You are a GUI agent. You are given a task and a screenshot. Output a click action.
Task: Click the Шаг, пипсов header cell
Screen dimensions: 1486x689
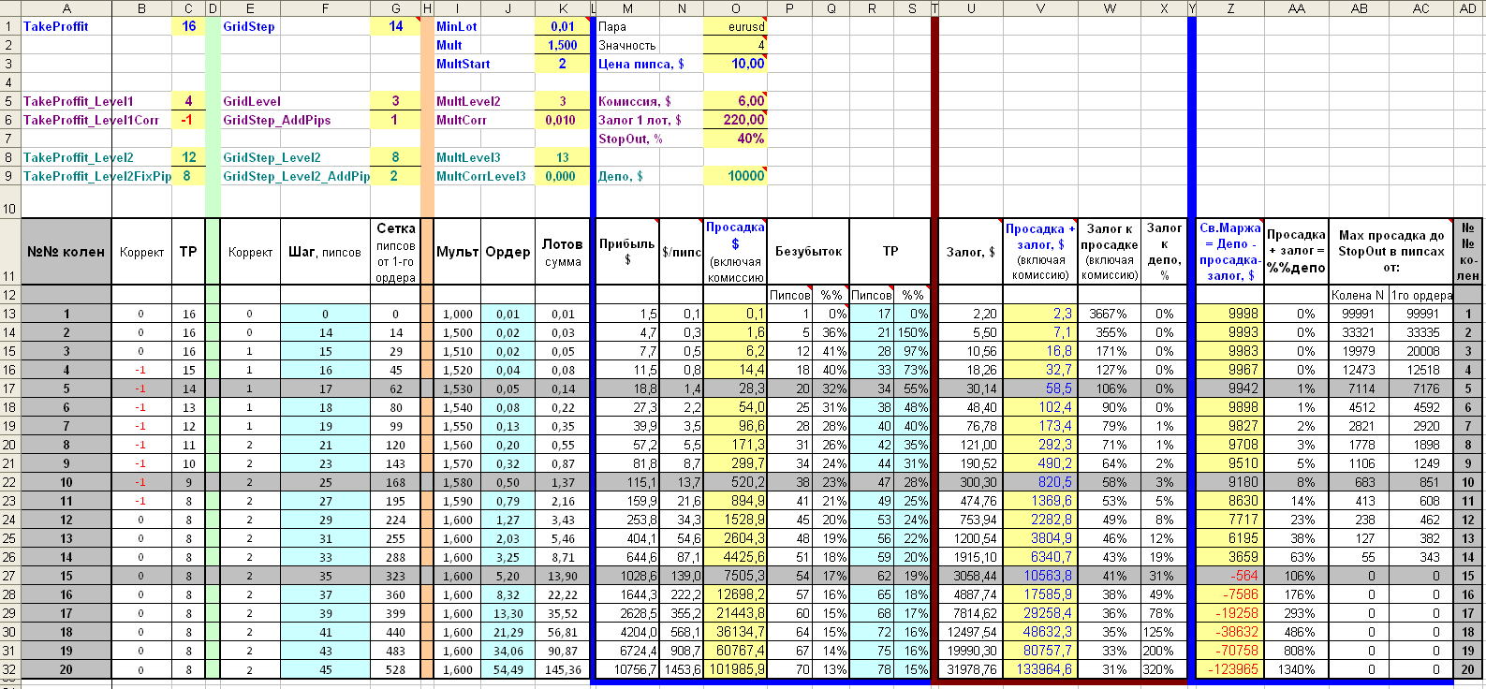(x=325, y=252)
